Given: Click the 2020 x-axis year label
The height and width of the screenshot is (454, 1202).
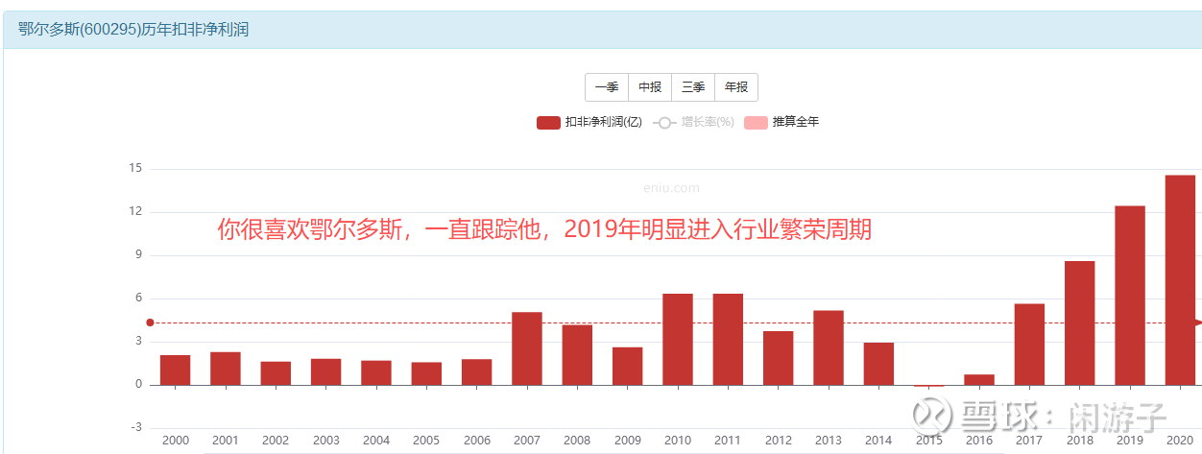Looking at the screenshot, I should pyautogui.click(x=1180, y=441).
